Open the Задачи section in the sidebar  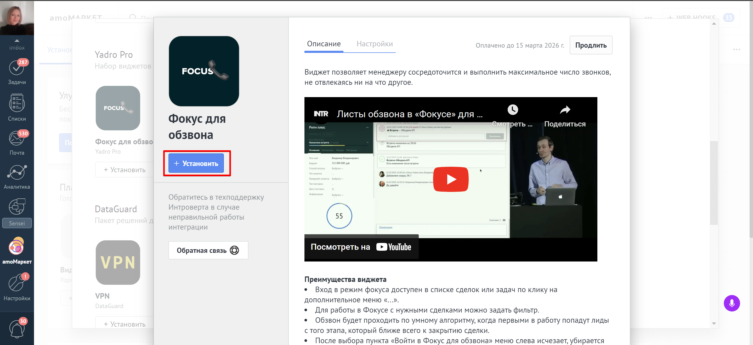coord(17,72)
